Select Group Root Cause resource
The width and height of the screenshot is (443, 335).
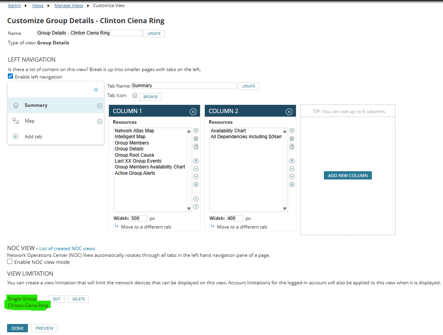tap(134, 155)
